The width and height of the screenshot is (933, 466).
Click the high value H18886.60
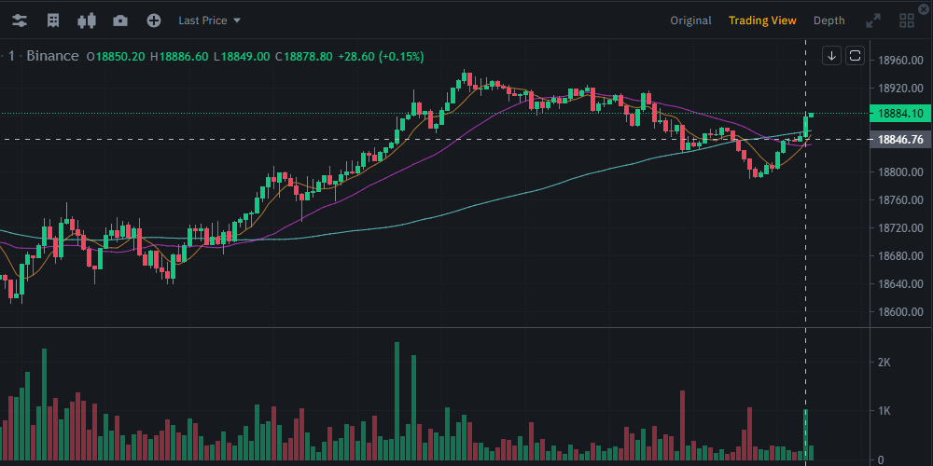point(179,57)
